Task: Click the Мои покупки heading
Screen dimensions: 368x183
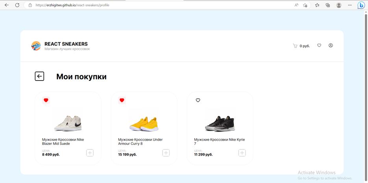Action: click(81, 77)
